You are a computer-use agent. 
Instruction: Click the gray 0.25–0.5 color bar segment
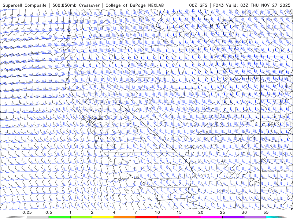[38, 217]
